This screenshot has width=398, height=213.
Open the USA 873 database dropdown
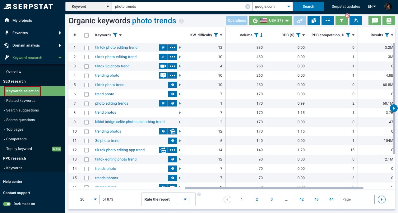tap(271, 20)
